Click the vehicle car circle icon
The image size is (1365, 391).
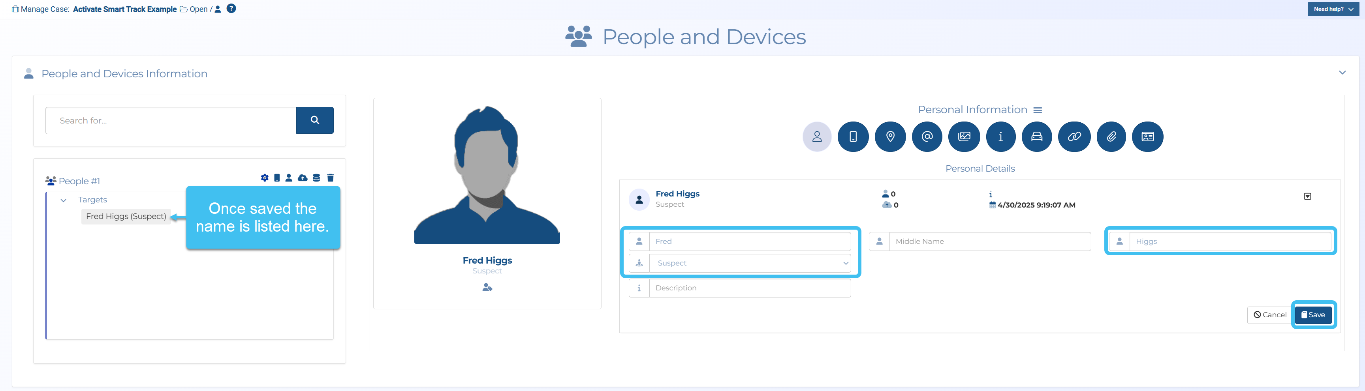point(1036,137)
